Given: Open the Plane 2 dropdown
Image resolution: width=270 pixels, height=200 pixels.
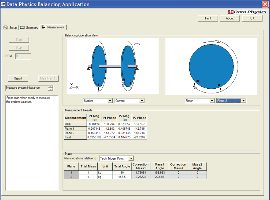Looking at the screenshot, I should coord(243,101).
